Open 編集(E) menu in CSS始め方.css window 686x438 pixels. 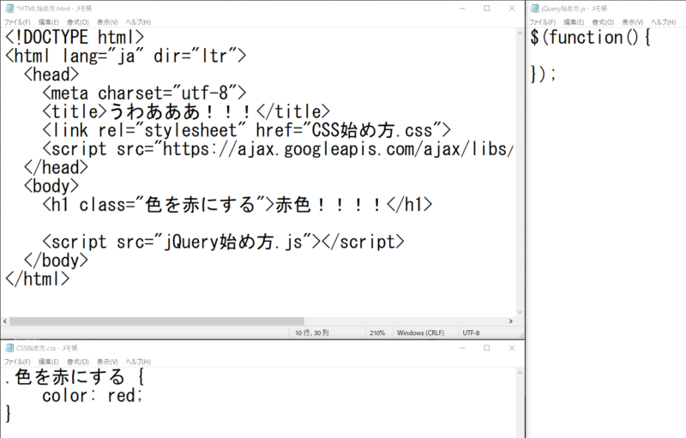click(49, 362)
